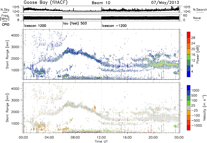Click the frequency axis value 18
Screen dimensions: 207x143
[17, 15]
